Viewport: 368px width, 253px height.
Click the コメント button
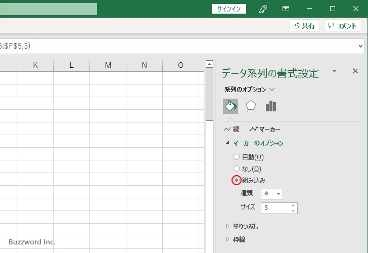[x=342, y=25]
